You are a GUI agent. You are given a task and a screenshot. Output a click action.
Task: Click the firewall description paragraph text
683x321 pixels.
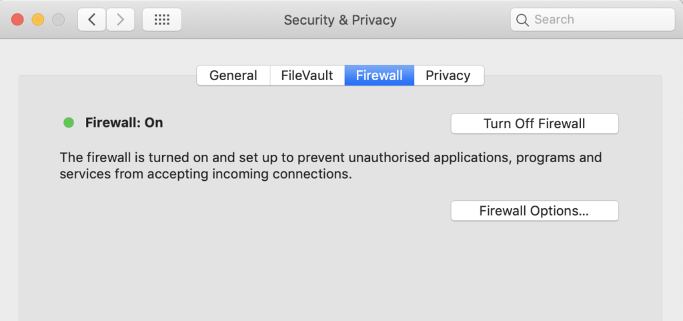331,166
